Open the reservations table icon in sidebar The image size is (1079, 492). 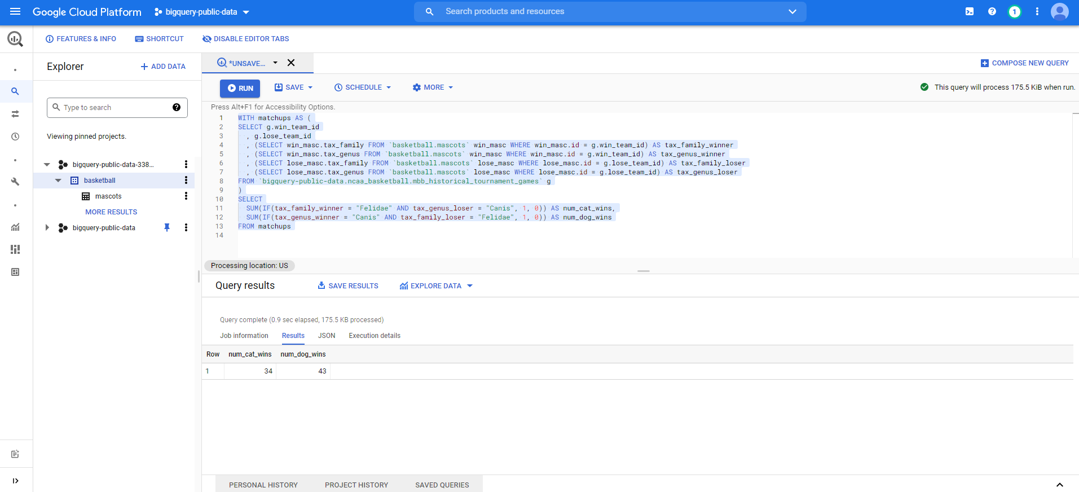pos(15,272)
